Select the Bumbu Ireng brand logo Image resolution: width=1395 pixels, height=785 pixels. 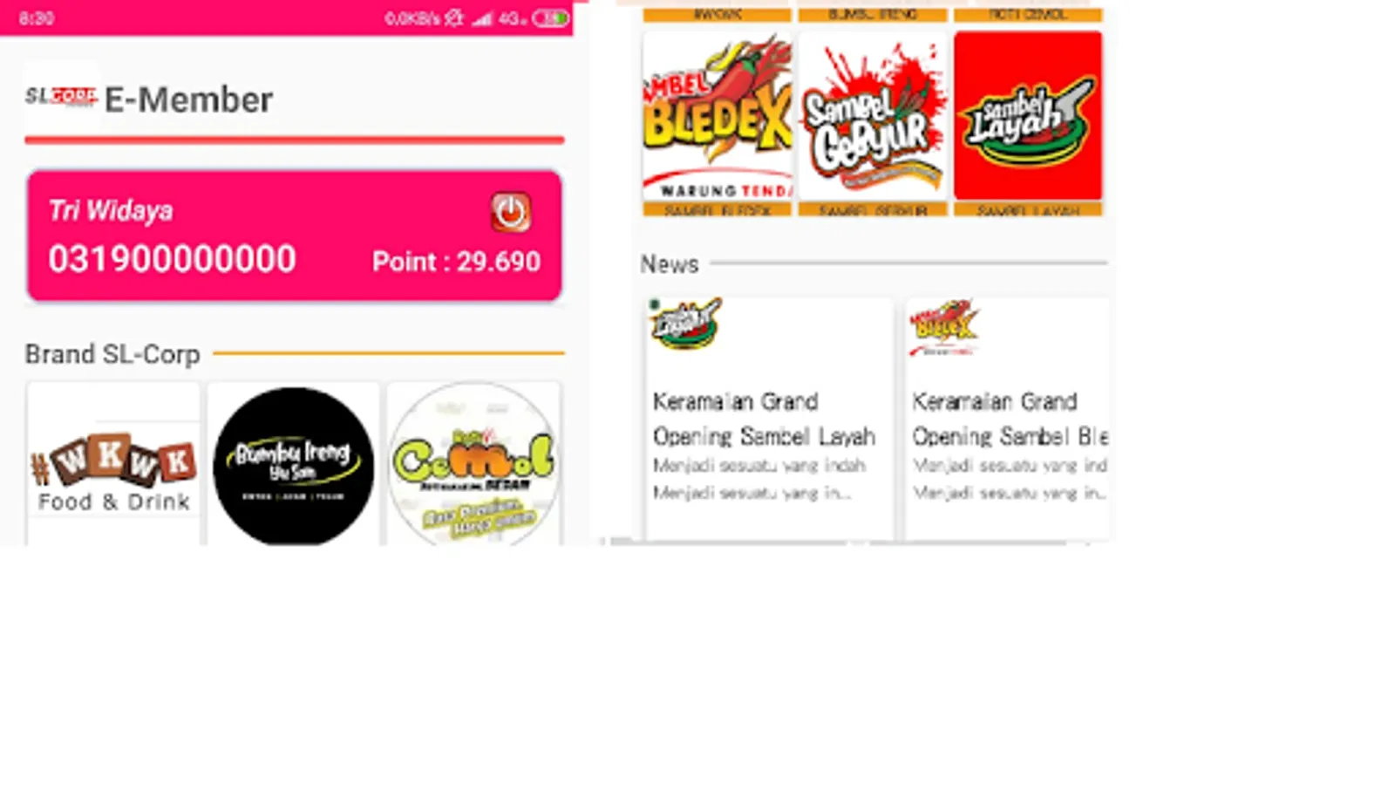pos(294,466)
